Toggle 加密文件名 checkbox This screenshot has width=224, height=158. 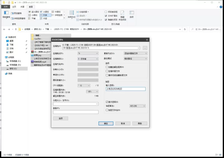107,110
